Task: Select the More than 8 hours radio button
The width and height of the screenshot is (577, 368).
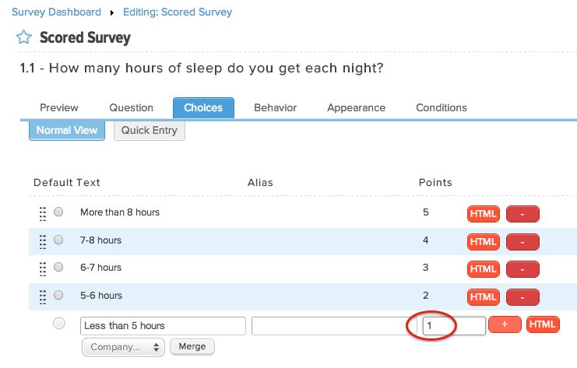Action: point(58,212)
